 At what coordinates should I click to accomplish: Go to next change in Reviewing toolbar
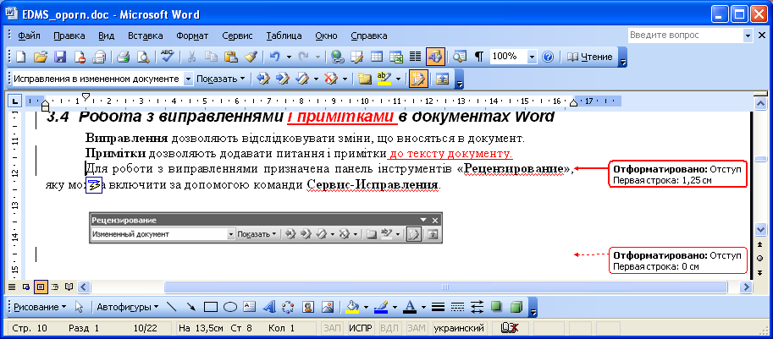click(284, 79)
